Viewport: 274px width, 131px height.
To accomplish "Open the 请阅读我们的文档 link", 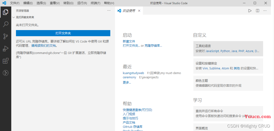I will tap(43, 46).
